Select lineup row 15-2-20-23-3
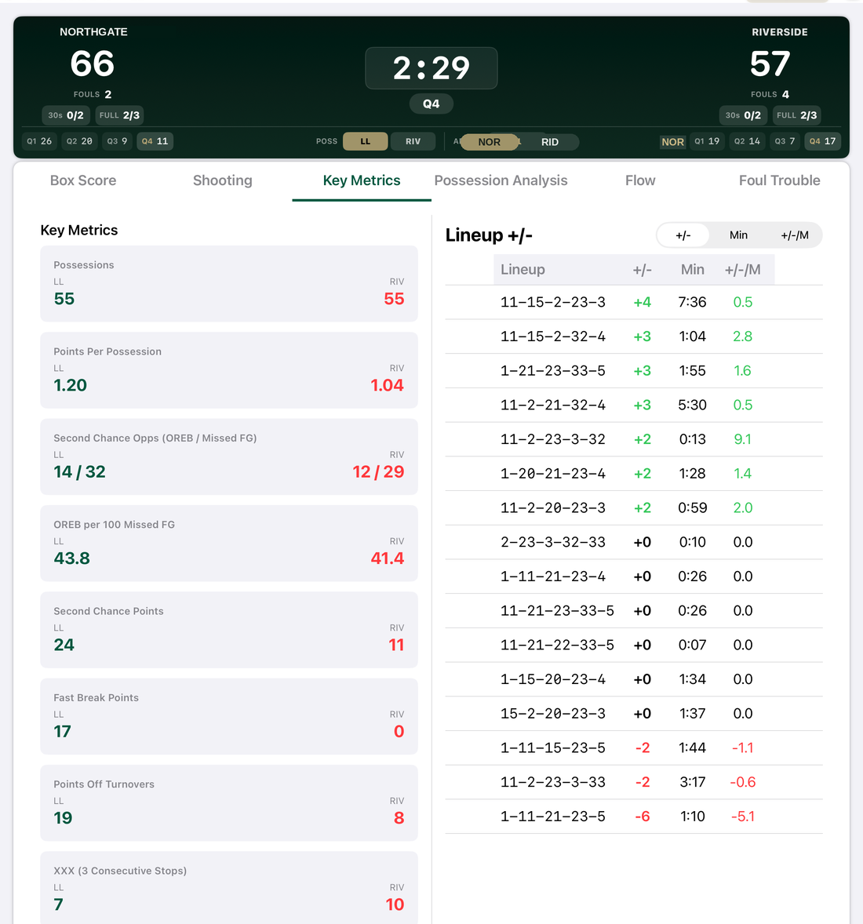 [x=634, y=714]
